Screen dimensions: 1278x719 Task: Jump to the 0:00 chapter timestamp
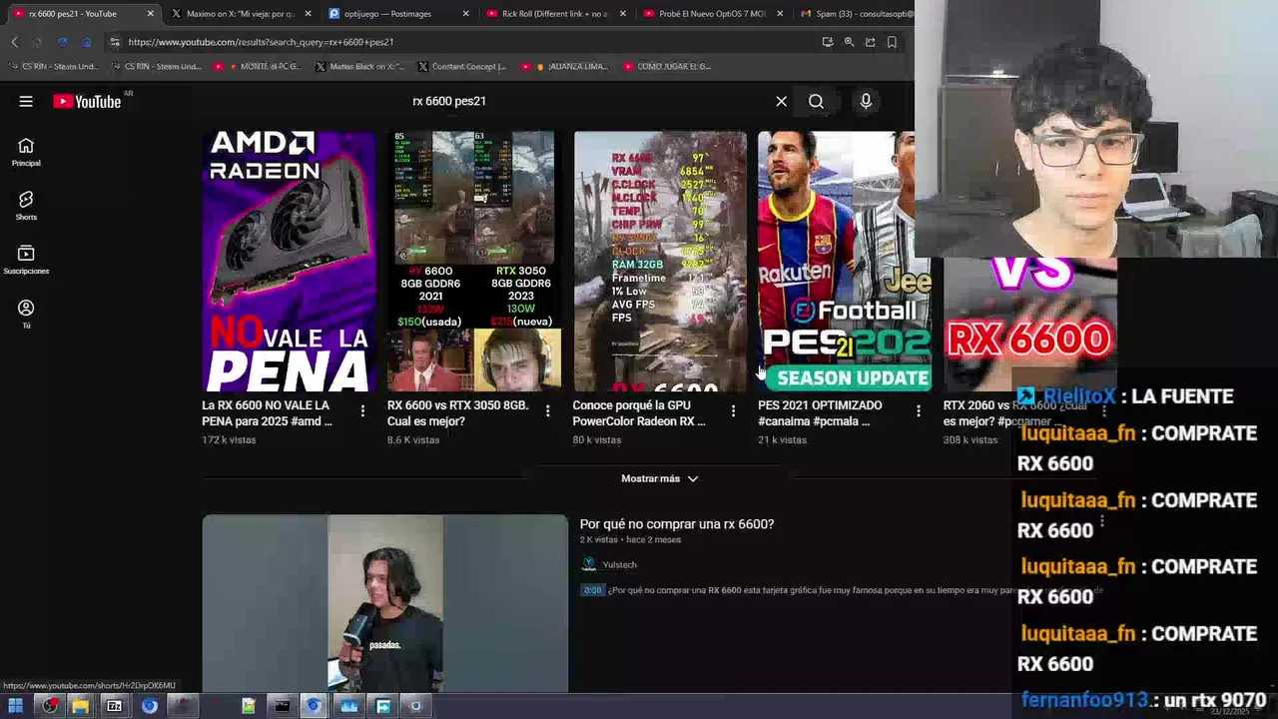pos(593,590)
